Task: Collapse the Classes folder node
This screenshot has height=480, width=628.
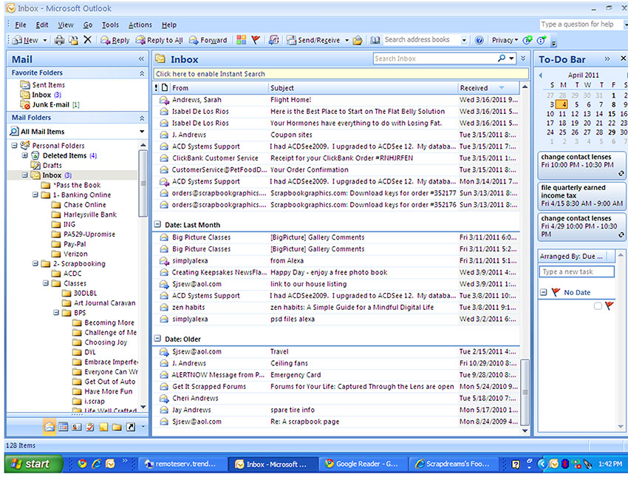Action: tap(46, 283)
